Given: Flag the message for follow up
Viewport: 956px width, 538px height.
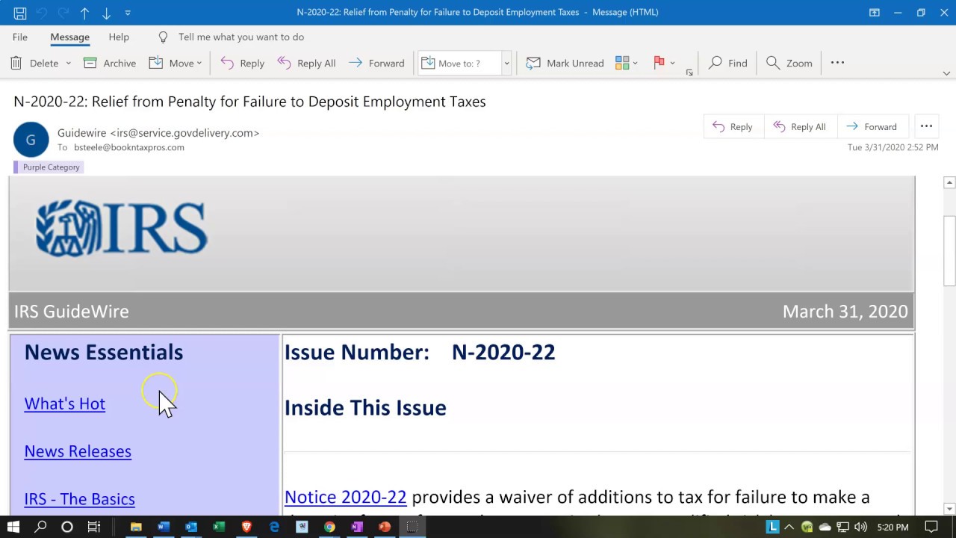Looking at the screenshot, I should 659,64.
